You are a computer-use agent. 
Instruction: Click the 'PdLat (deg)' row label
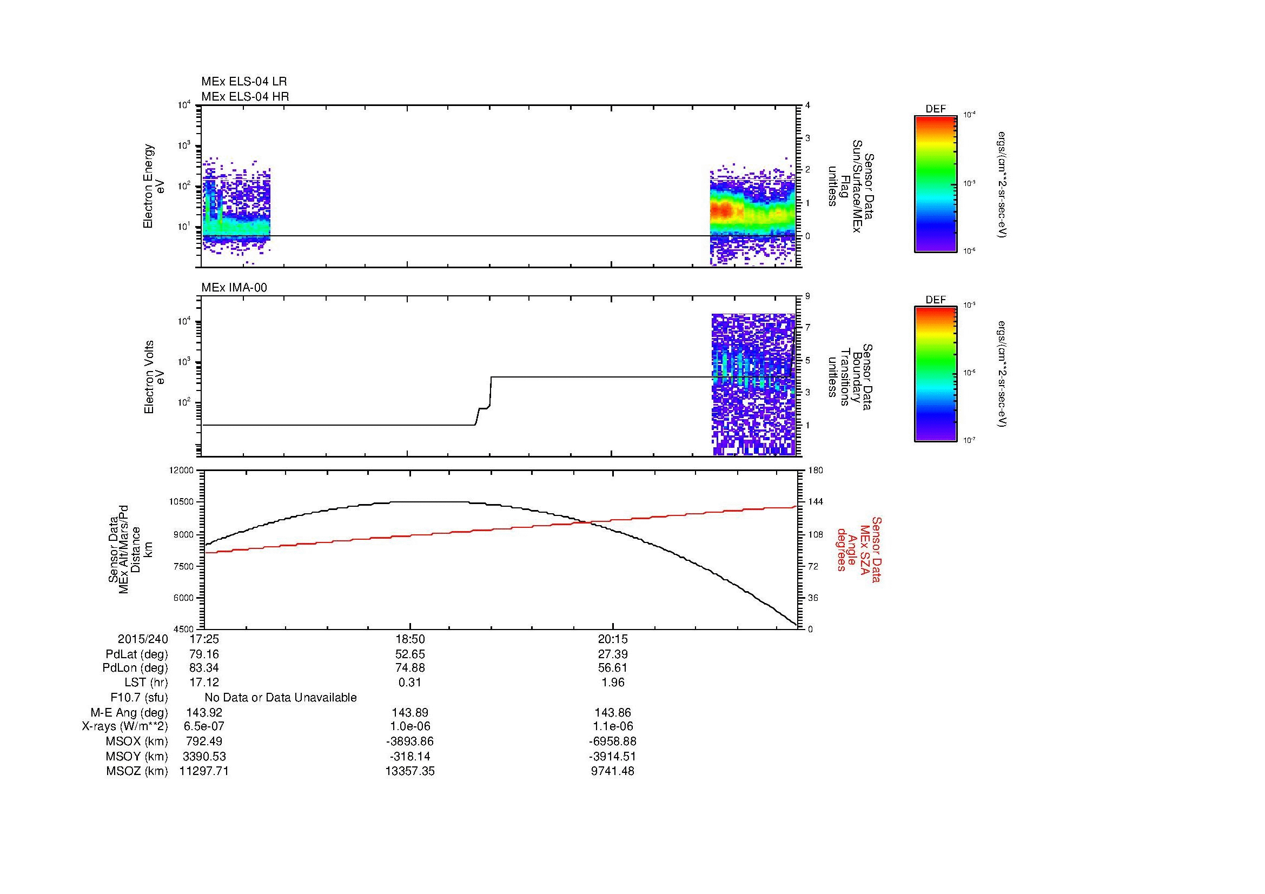(x=137, y=654)
